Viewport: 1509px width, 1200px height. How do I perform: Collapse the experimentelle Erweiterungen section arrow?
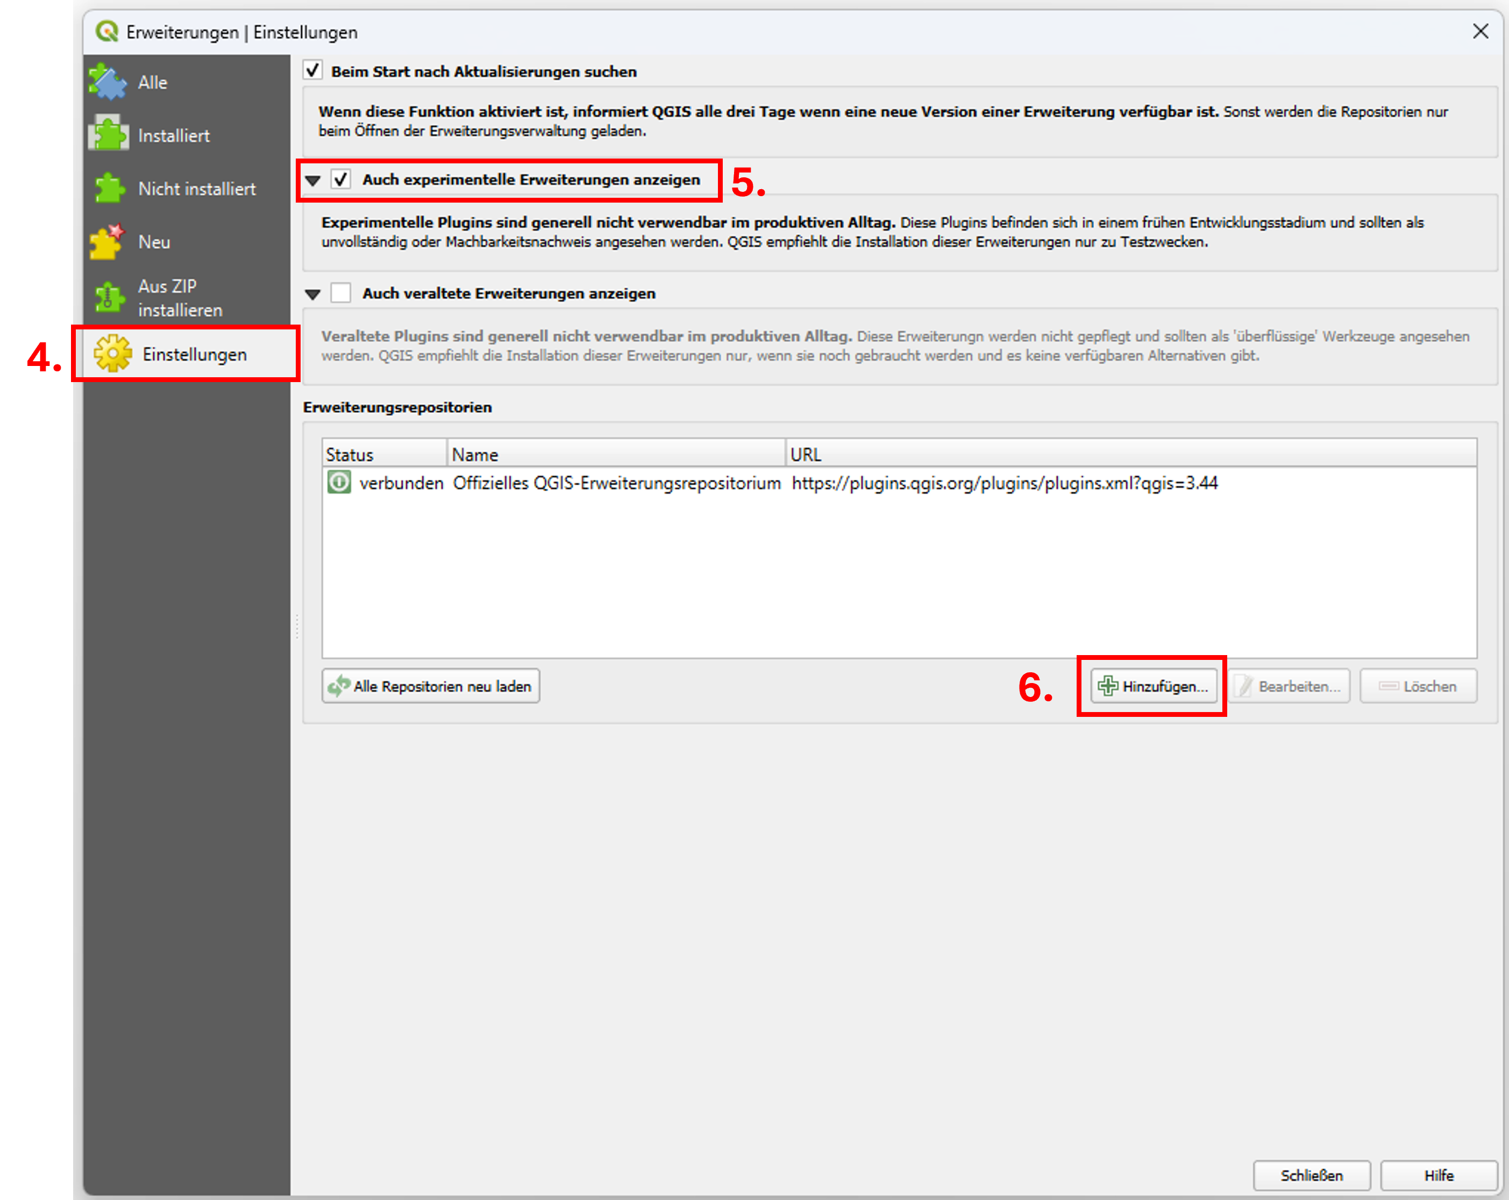313,181
